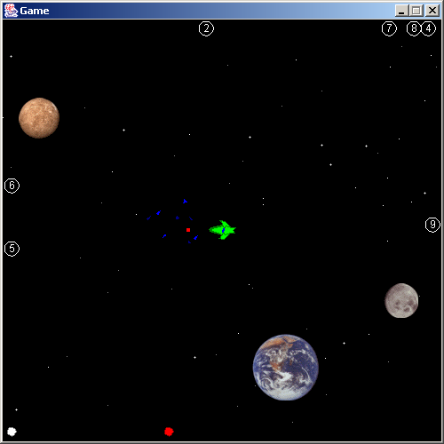Click the red blob at the bottom

[169, 432]
